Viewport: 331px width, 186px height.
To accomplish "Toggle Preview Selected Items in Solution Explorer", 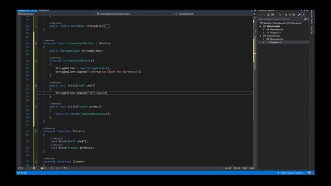I will pos(304,15).
